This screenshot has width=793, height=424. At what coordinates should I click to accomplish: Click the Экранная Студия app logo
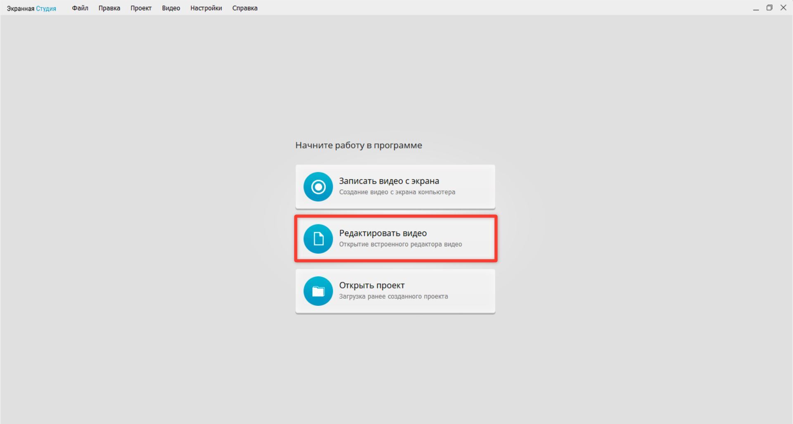click(x=31, y=8)
